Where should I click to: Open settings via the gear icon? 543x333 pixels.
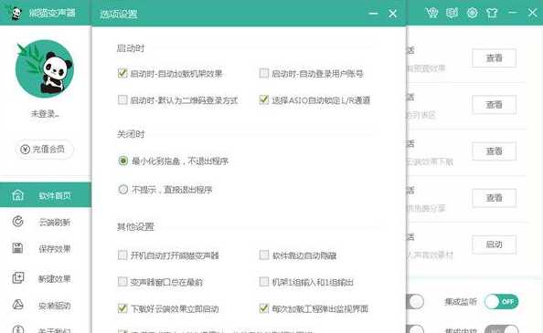click(x=472, y=13)
